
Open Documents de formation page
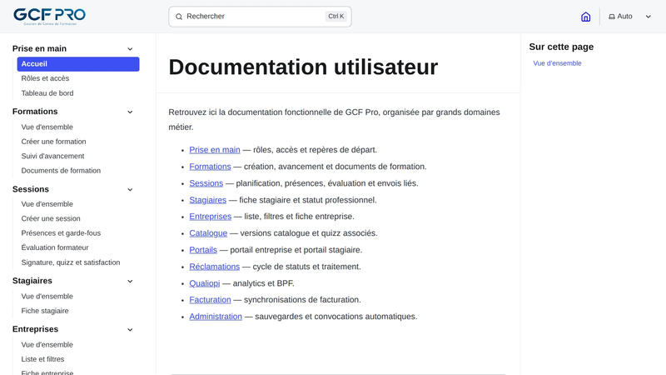click(61, 171)
